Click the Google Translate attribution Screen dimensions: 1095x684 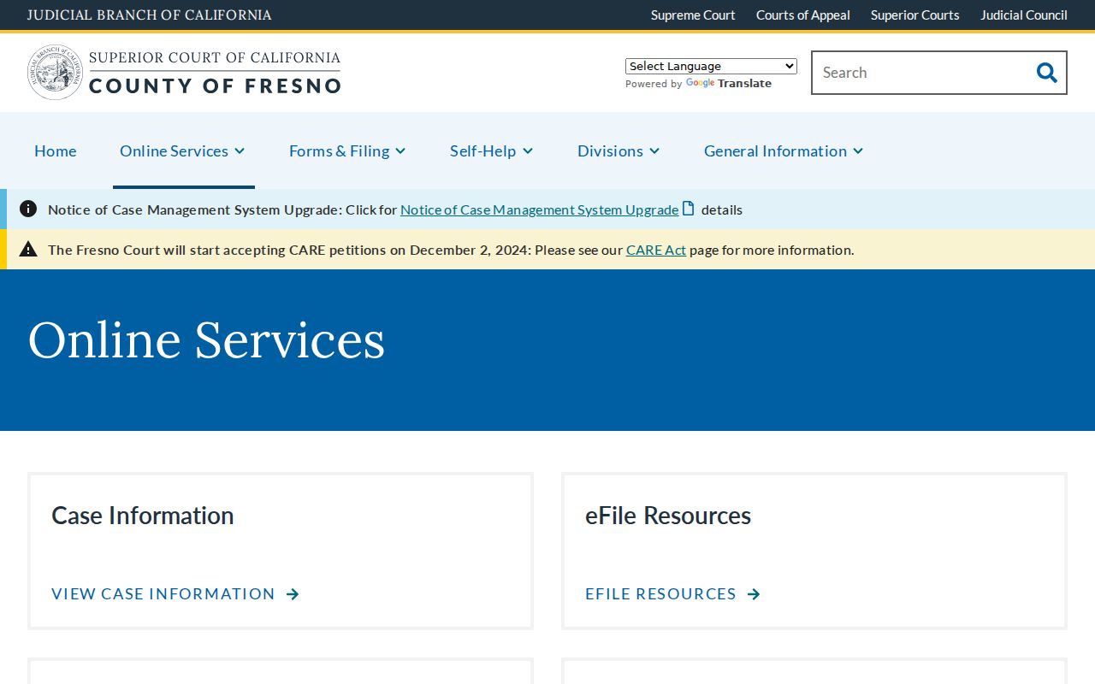698,84
